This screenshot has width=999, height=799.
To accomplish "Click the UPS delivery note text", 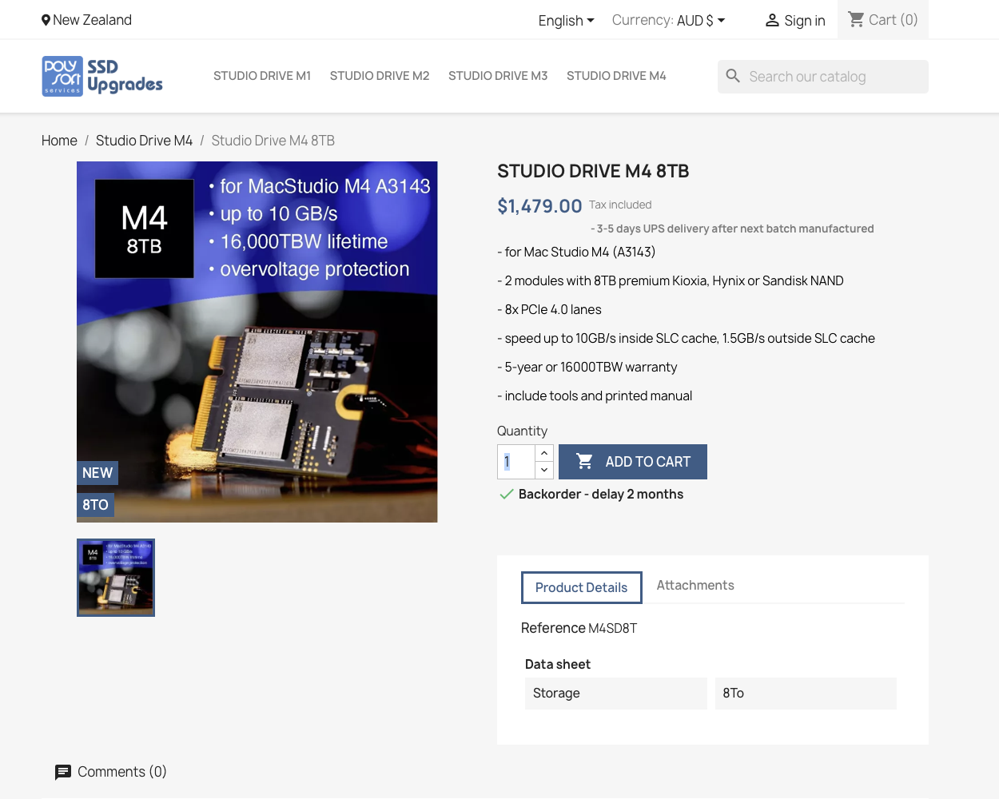I will [732, 229].
